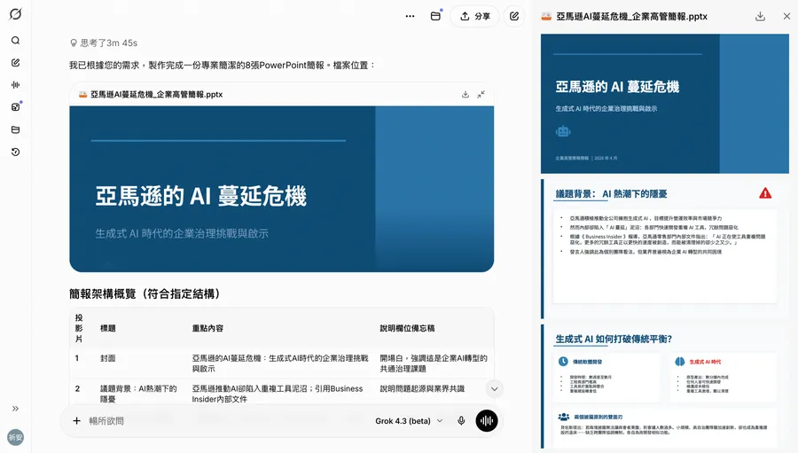Select the 生成式 AI 如何打破傳統平衡 slide
This screenshot has width=798, height=453.
665,387
